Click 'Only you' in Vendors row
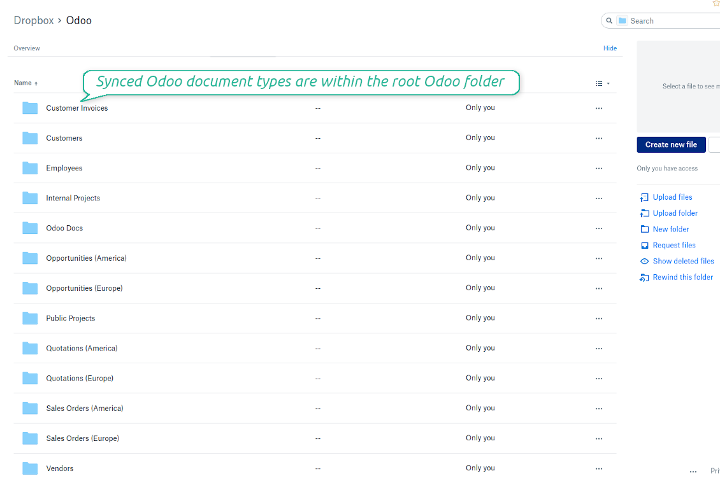The width and height of the screenshot is (720, 481). [x=480, y=468]
